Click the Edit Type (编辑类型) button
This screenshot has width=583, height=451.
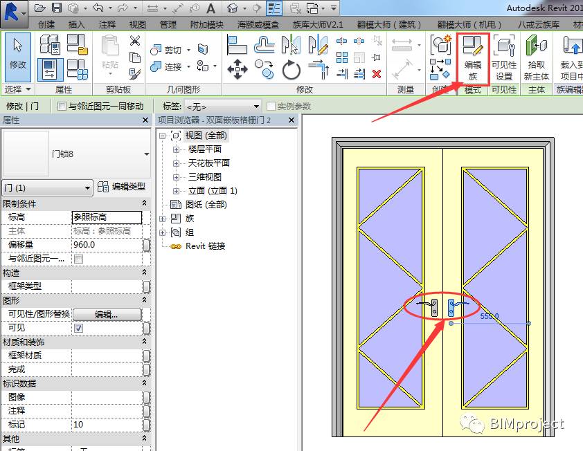click(121, 187)
